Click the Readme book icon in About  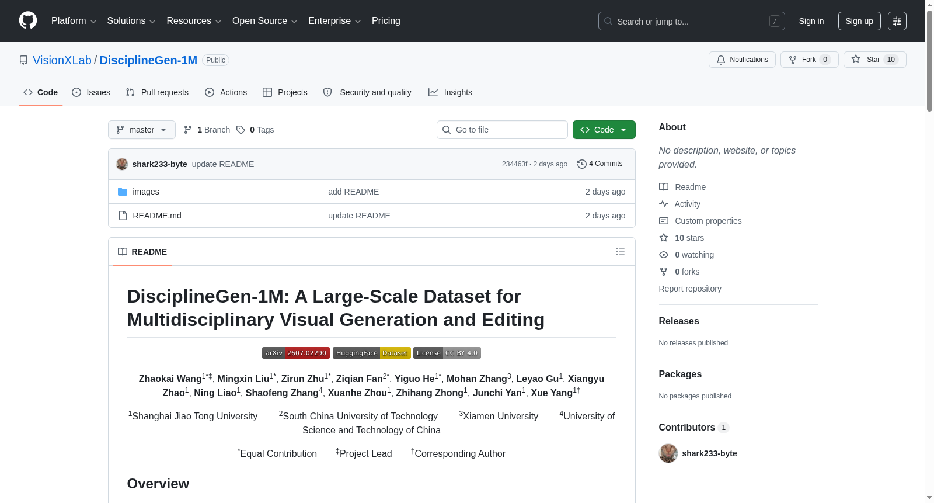pos(664,187)
